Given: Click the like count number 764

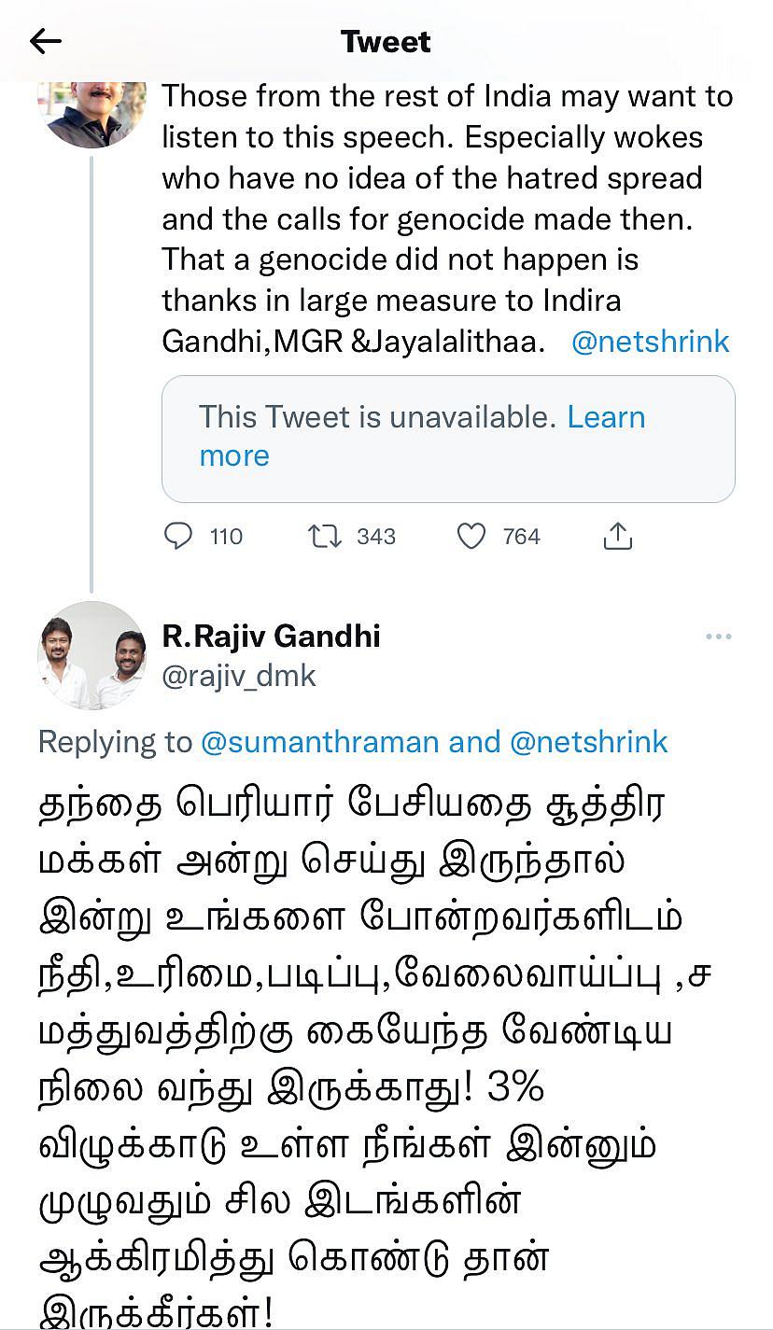Looking at the screenshot, I should click(520, 536).
